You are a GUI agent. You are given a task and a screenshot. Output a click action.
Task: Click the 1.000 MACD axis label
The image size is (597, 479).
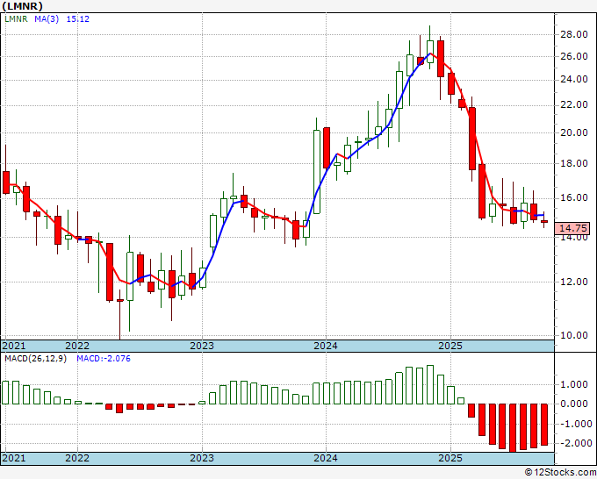[x=574, y=384]
